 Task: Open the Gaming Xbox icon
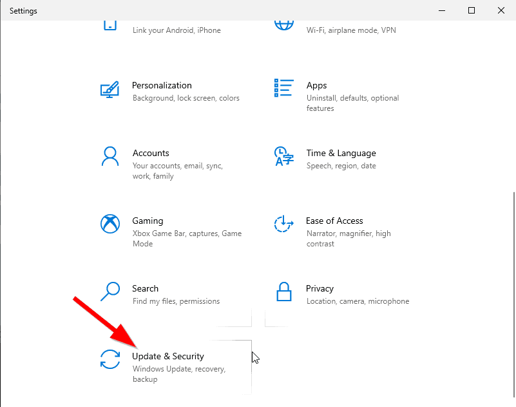point(110,224)
